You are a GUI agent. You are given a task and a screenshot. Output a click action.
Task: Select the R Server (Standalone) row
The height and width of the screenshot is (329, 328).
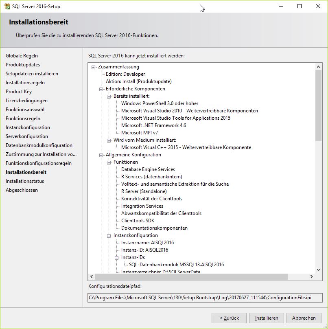144,191
